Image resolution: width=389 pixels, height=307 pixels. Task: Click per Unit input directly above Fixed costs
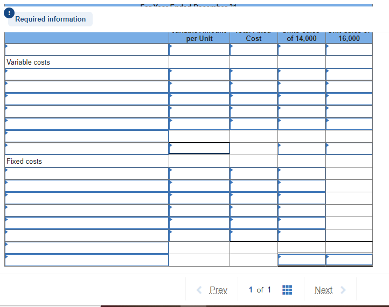pyautogui.click(x=199, y=148)
